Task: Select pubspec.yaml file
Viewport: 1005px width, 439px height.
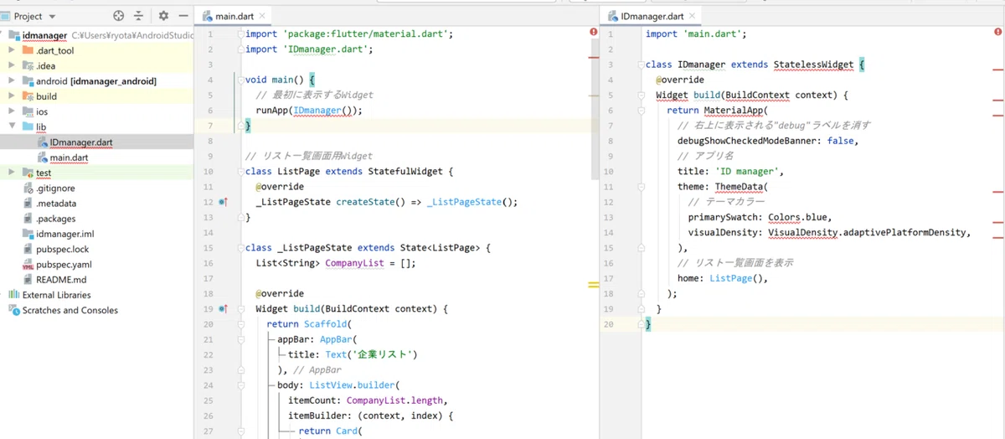Action: point(63,264)
